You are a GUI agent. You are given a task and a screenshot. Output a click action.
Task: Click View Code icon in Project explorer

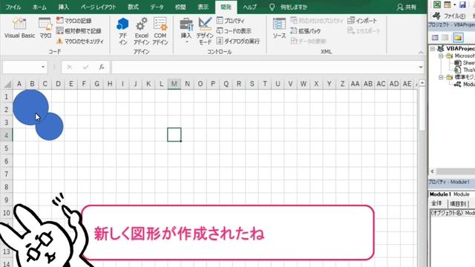click(x=435, y=38)
